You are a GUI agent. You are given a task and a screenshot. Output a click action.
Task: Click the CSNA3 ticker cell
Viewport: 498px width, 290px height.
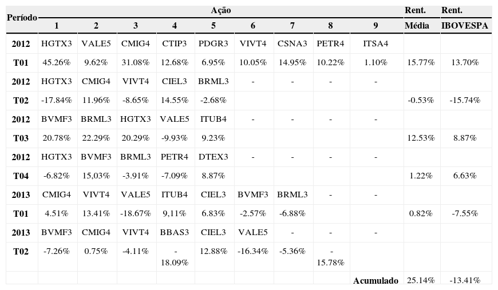click(x=292, y=43)
